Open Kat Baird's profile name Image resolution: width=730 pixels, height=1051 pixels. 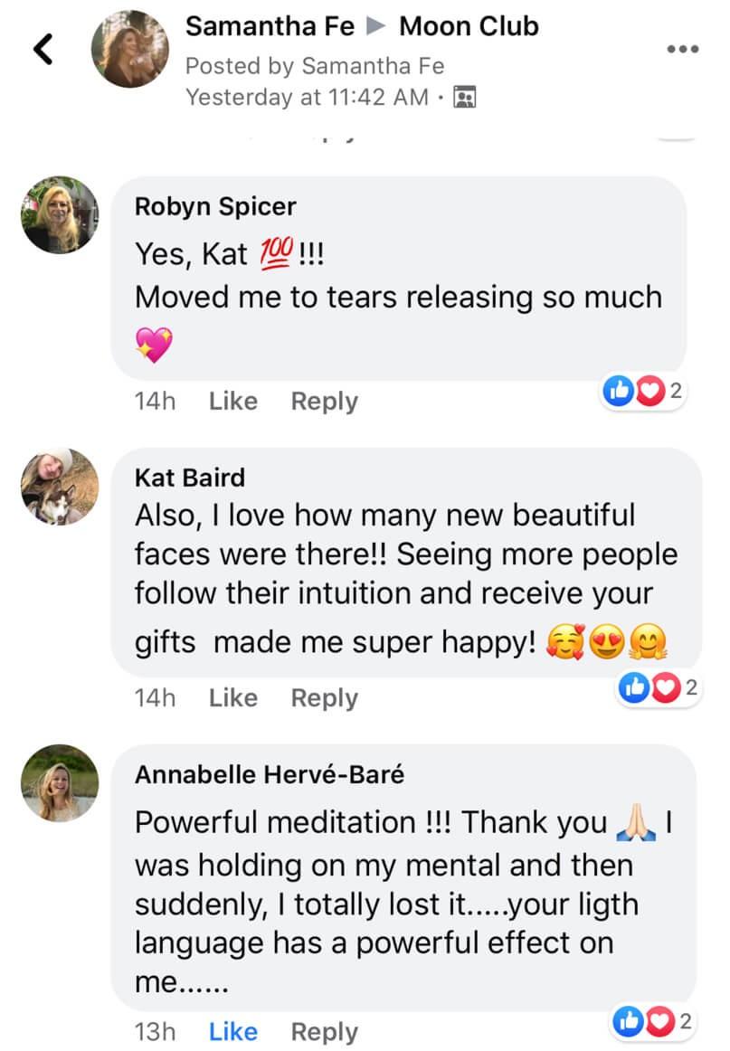(x=189, y=477)
